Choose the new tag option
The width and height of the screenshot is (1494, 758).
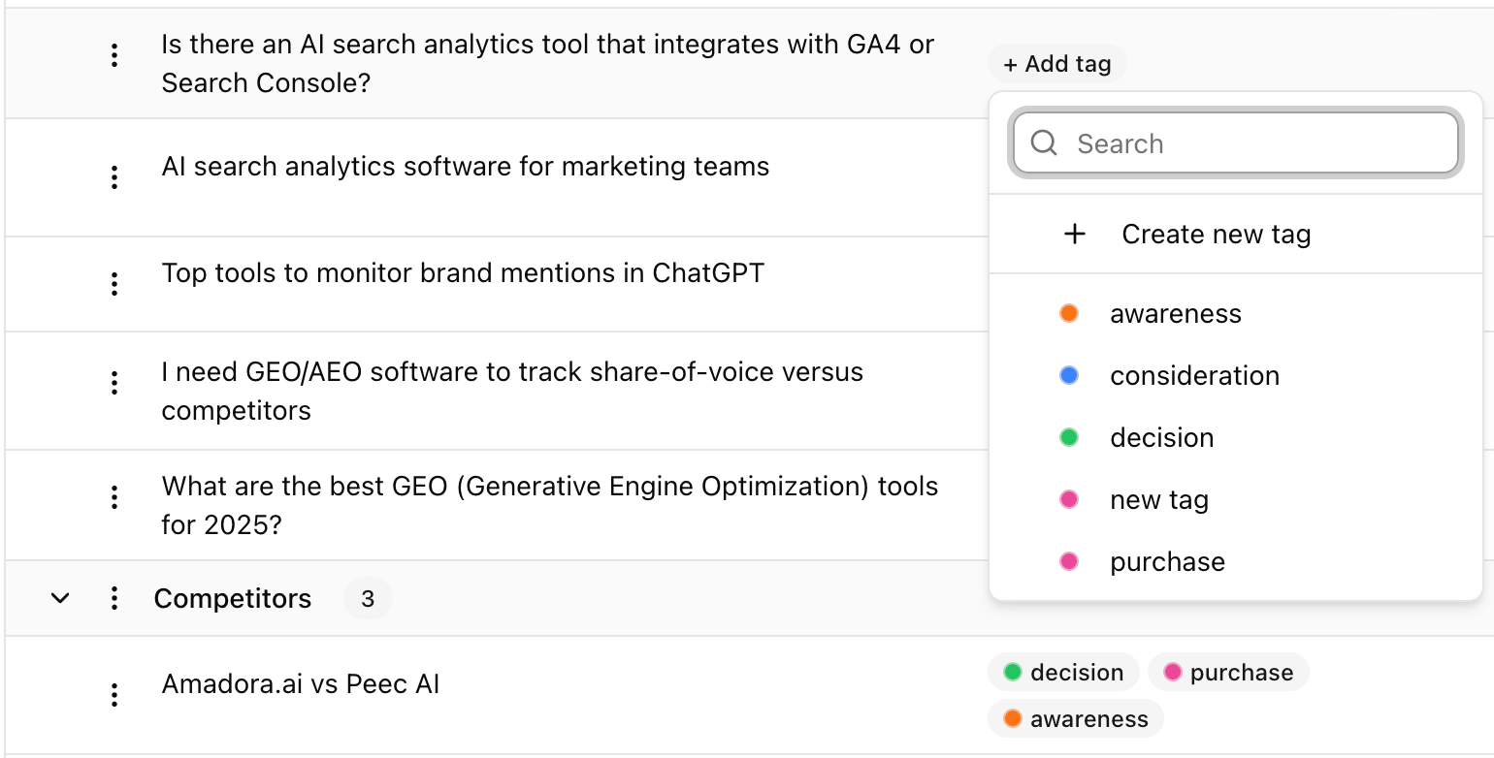tap(1235, 500)
